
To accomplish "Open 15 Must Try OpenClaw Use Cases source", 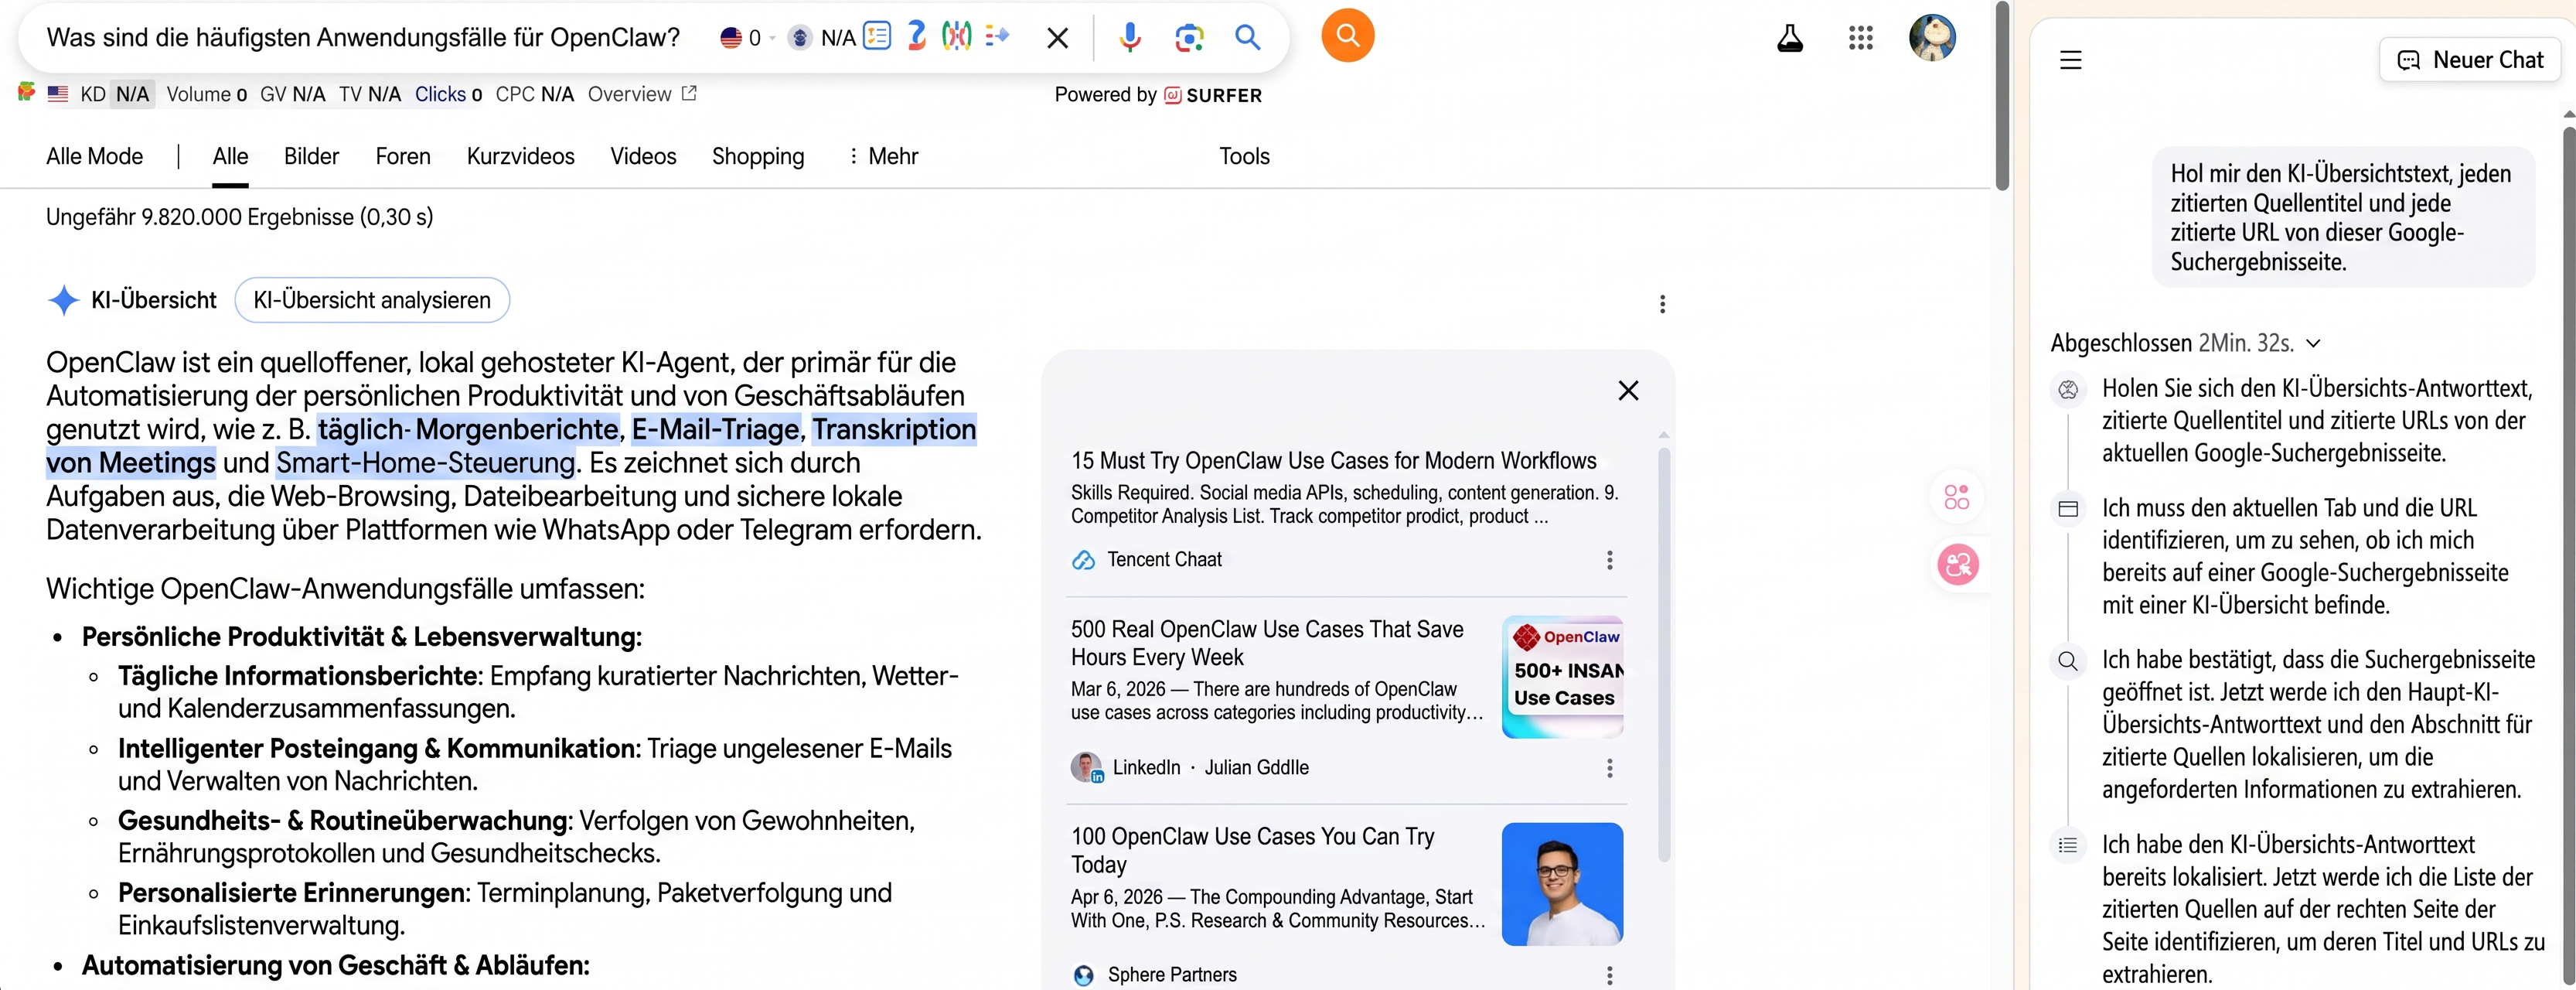I will pyautogui.click(x=1334, y=461).
